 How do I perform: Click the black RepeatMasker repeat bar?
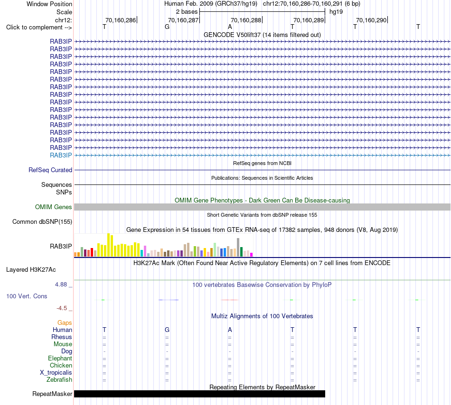tap(199, 394)
